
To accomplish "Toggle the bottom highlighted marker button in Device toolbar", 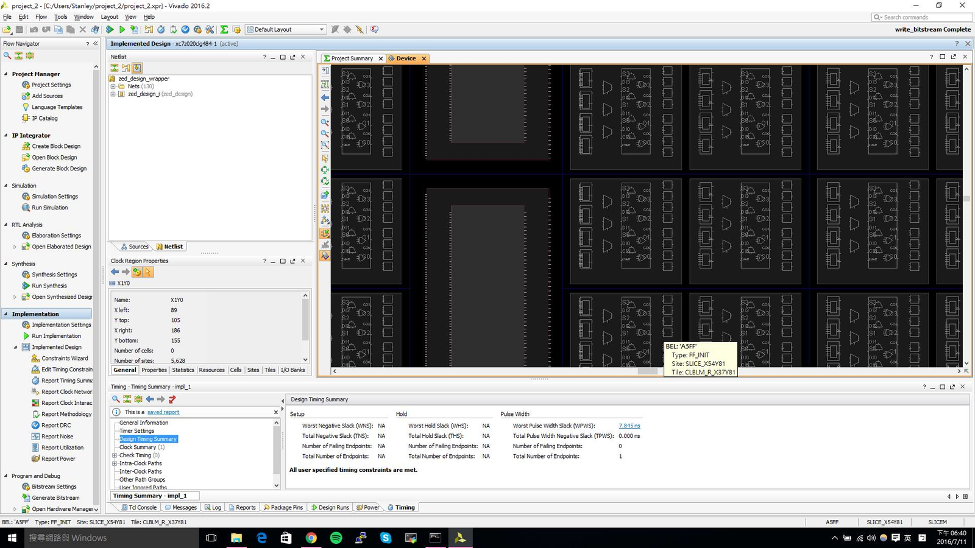I will pyautogui.click(x=325, y=256).
